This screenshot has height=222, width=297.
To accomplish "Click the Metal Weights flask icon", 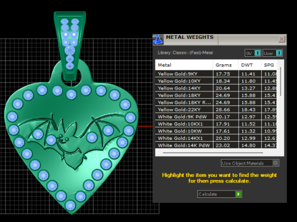I will (158, 39).
